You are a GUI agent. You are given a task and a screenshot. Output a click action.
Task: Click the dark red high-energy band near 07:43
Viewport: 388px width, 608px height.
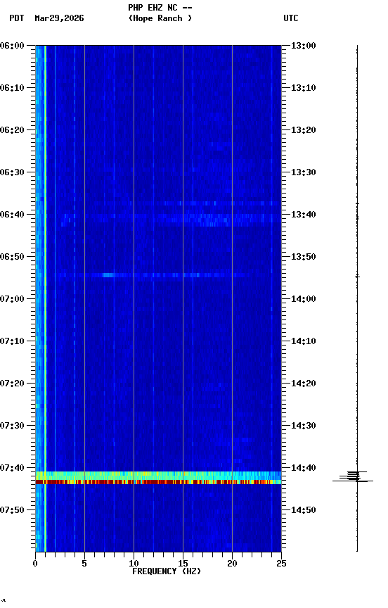(x=158, y=482)
